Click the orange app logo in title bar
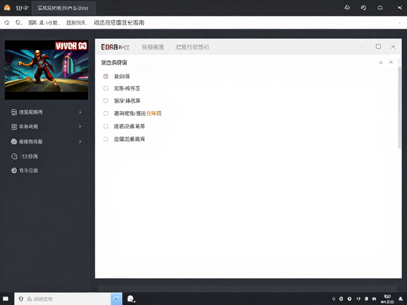The height and width of the screenshot is (305, 407). [7, 8]
